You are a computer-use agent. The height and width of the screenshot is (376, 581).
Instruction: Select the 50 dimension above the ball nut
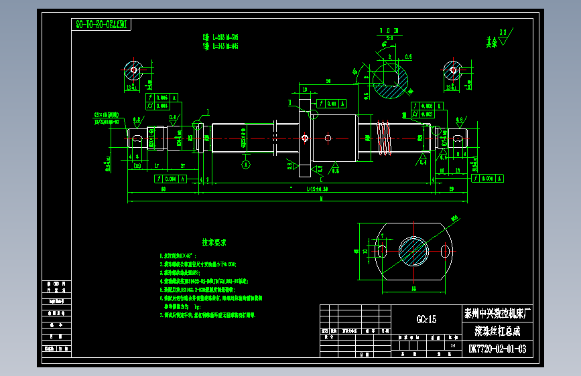pyautogui.click(x=328, y=81)
